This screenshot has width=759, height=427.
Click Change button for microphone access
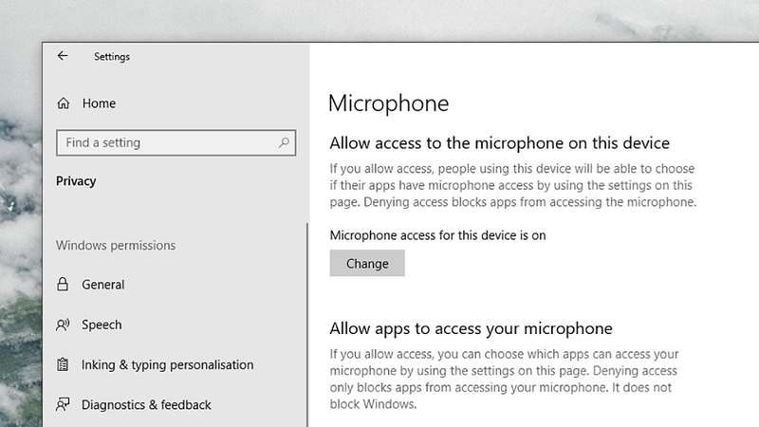(x=367, y=264)
